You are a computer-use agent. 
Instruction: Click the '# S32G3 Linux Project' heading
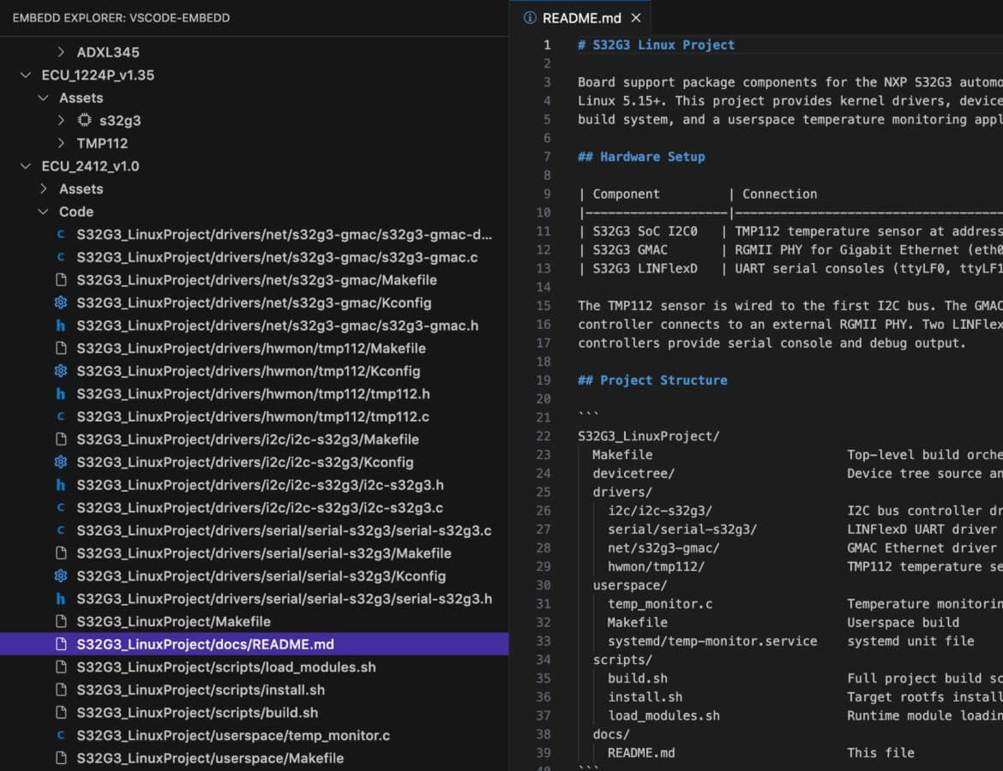click(656, 45)
